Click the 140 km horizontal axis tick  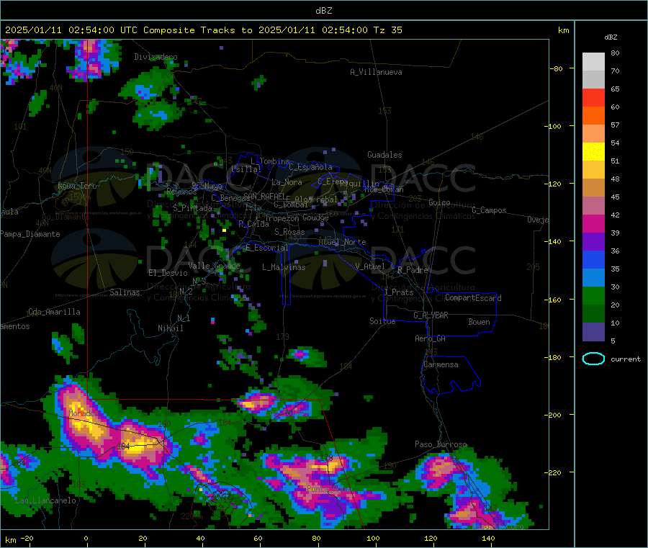click(x=488, y=538)
